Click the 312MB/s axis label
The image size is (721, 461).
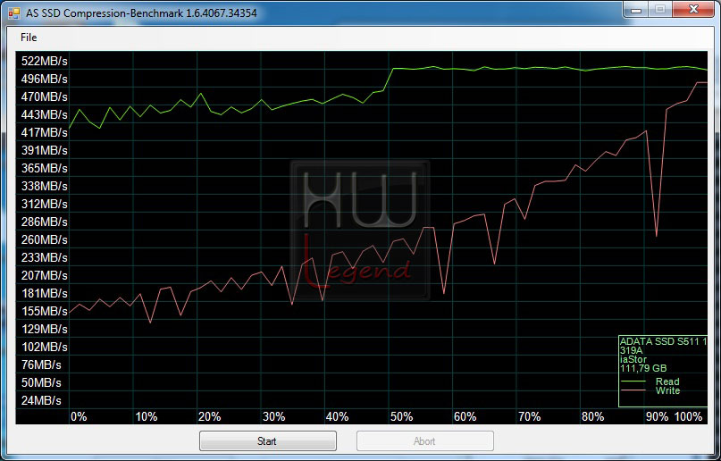click(44, 204)
